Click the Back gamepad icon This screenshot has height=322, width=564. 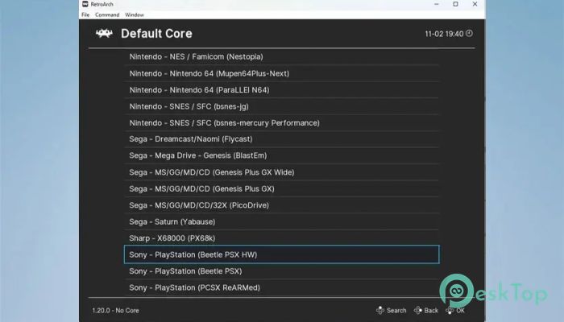pos(417,310)
